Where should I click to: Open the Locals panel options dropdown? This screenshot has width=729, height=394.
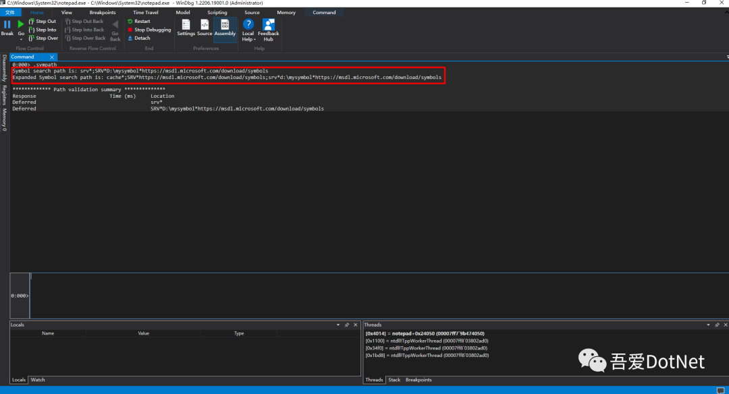(338, 325)
